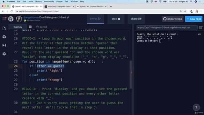Image resolution: width=204 pixels, height=115 pixels.
Task: Click the browser forward arrow
Action: 7,11
